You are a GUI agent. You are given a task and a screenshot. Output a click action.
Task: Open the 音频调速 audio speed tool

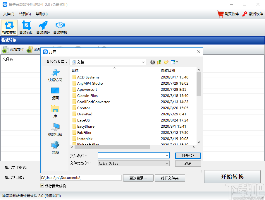43,28
